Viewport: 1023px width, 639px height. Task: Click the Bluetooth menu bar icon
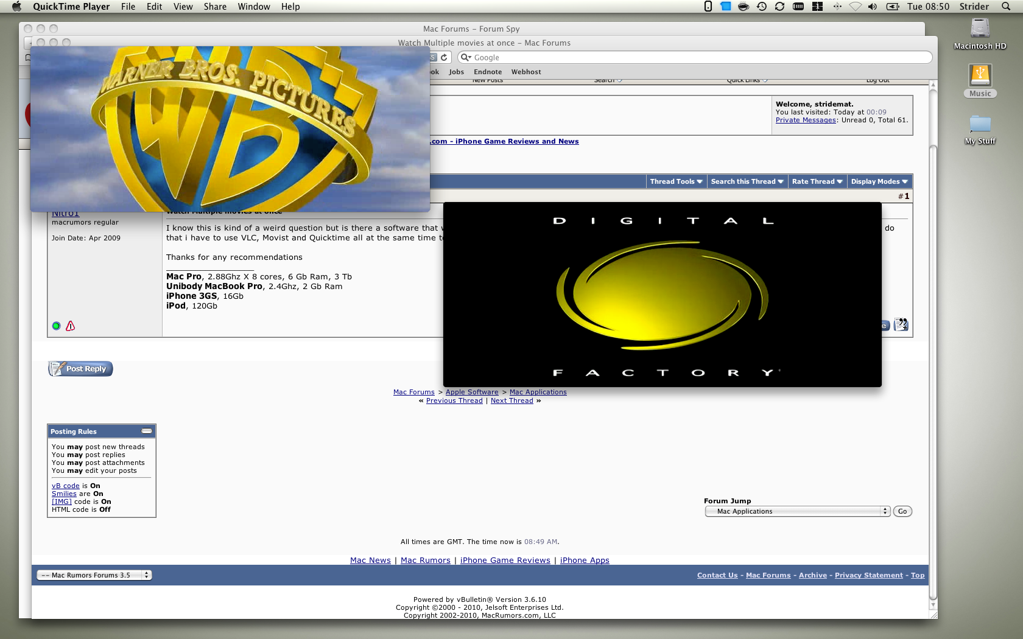pos(837,7)
